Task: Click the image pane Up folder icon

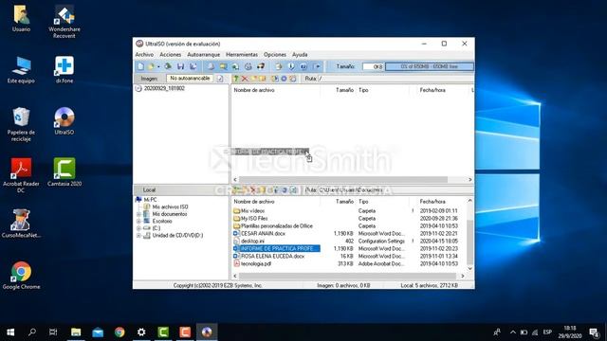Action: pos(236,79)
